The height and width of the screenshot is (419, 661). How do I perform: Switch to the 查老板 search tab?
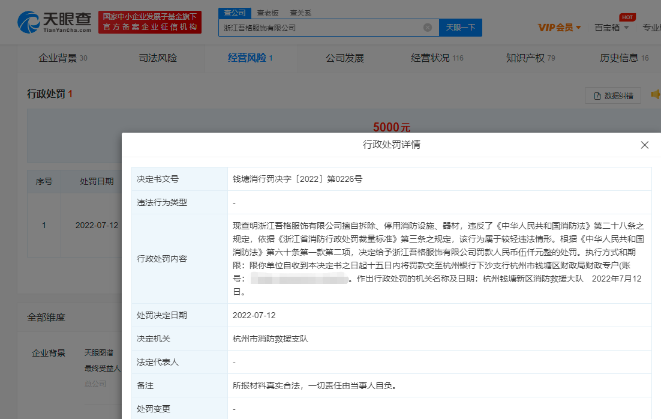[268, 13]
